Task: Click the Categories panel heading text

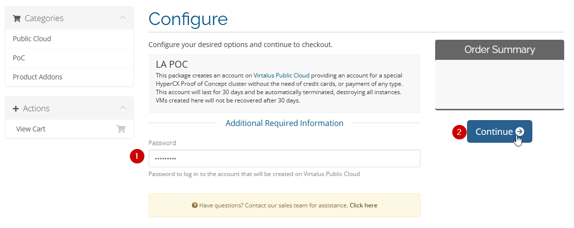Action: click(44, 18)
